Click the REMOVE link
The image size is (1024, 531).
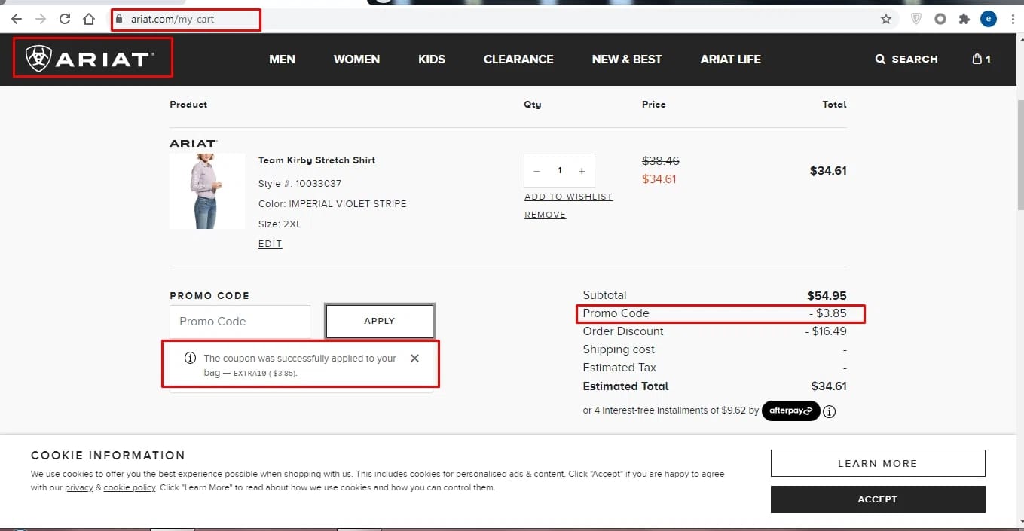[x=546, y=215]
